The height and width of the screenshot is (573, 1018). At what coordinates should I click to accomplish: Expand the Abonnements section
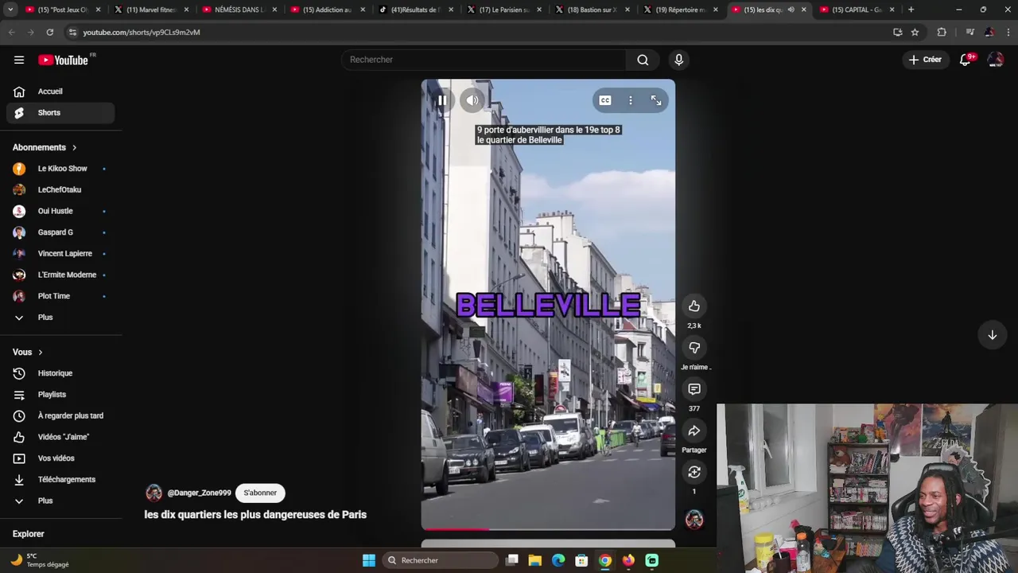[x=45, y=147]
